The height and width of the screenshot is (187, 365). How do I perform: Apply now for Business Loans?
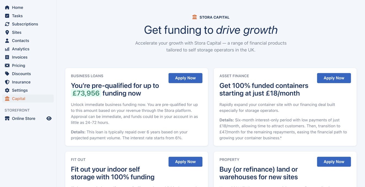(185, 78)
